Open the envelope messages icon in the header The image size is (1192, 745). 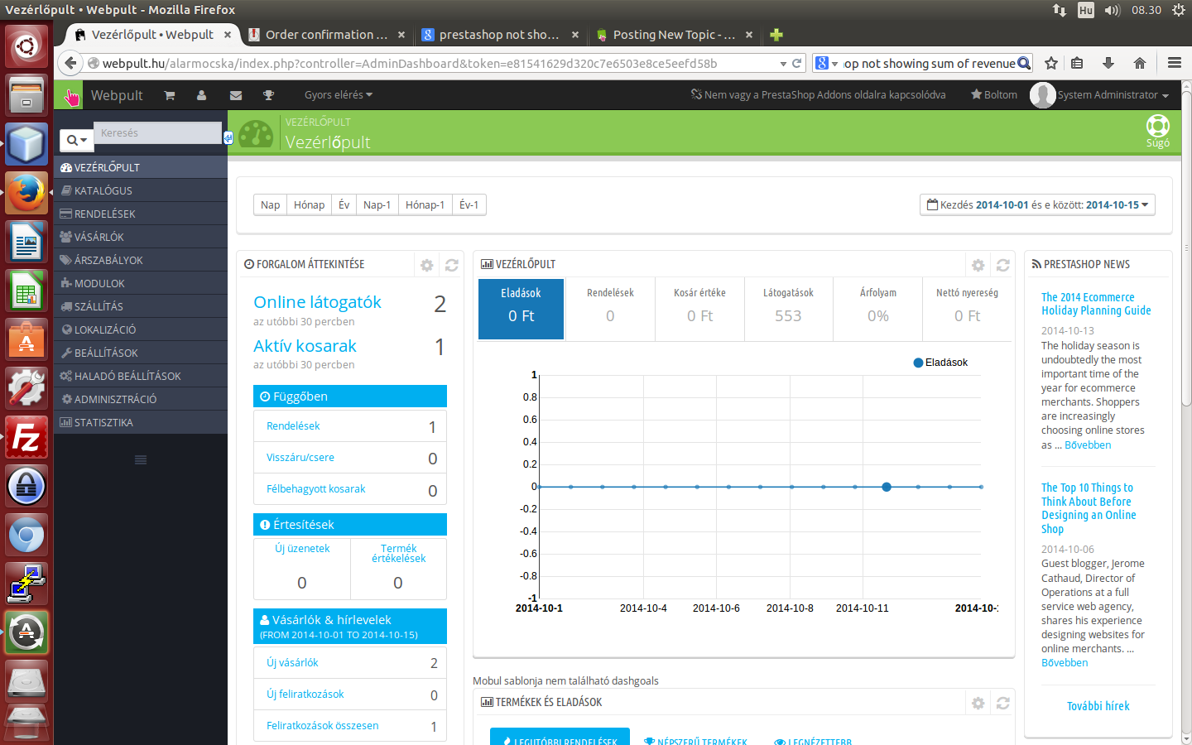coord(236,95)
